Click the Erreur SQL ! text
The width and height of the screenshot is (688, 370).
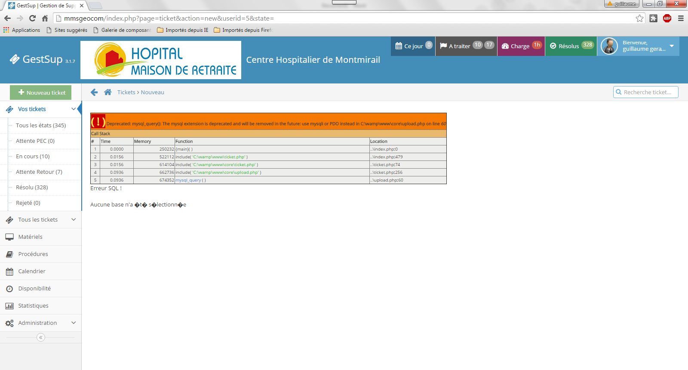106,188
